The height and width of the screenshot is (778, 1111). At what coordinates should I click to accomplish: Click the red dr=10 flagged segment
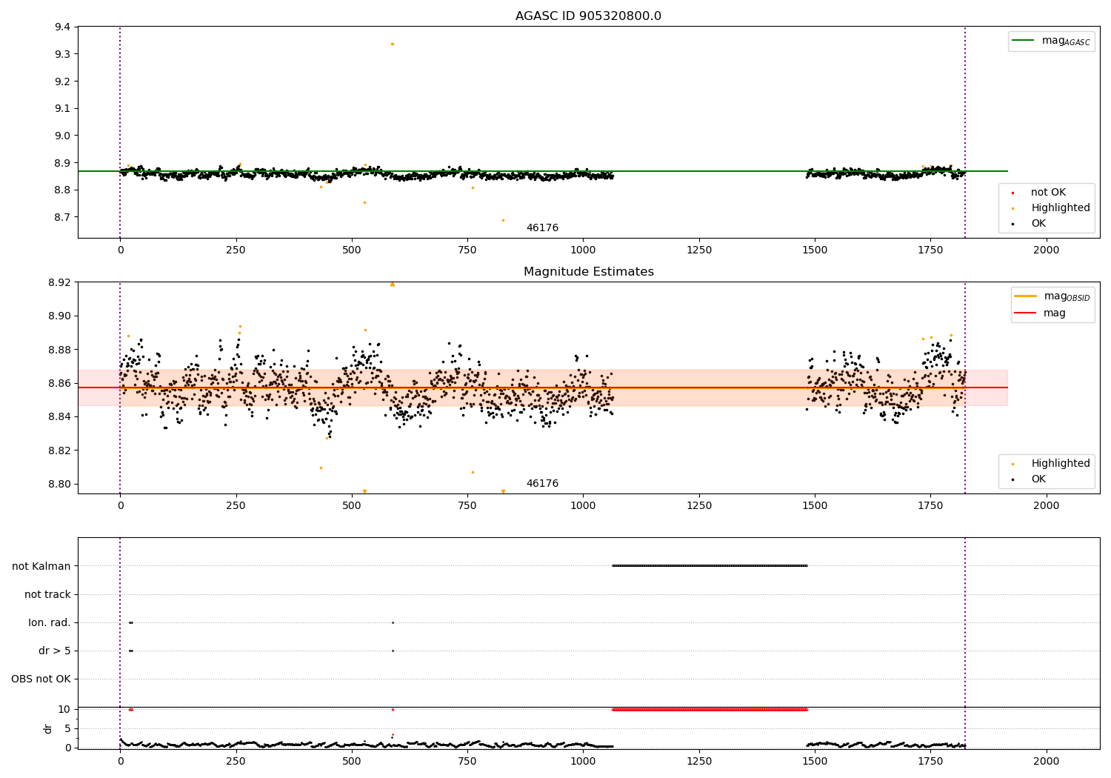tap(709, 709)
